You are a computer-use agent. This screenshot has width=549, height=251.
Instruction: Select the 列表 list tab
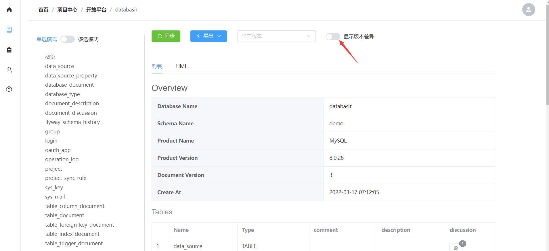156,66
